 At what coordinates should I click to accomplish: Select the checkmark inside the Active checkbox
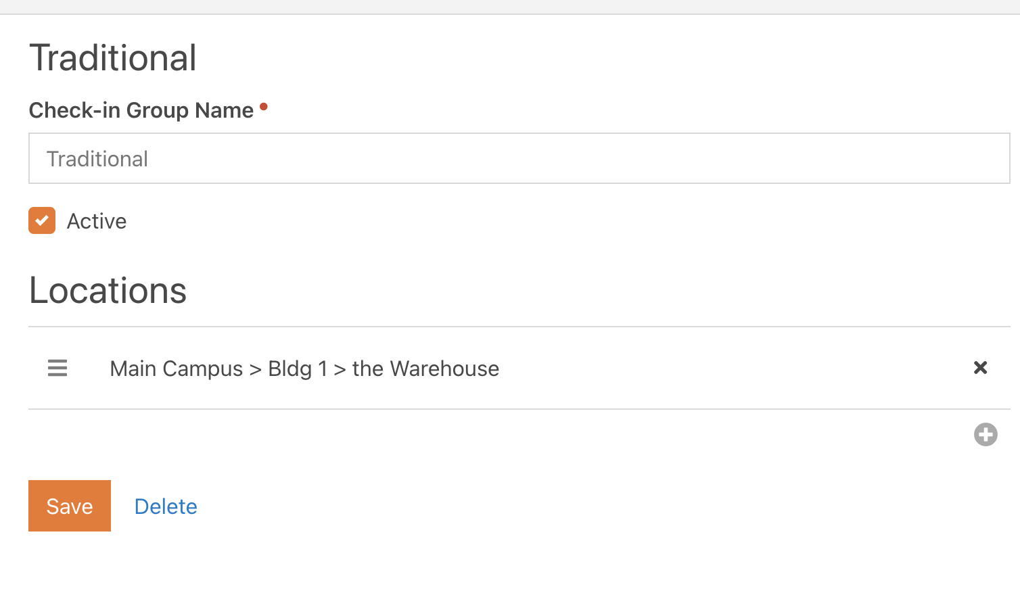(42, 220)
